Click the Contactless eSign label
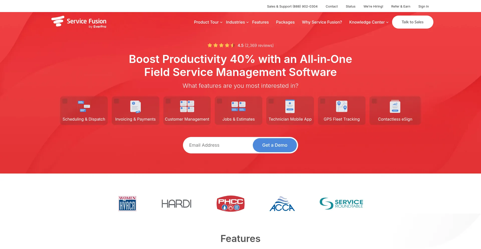 pos(395,119)
